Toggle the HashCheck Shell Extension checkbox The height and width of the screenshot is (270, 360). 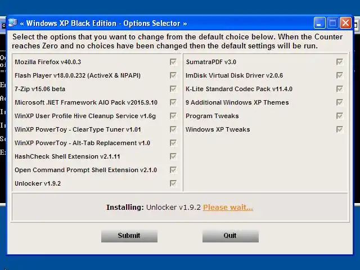173,156
